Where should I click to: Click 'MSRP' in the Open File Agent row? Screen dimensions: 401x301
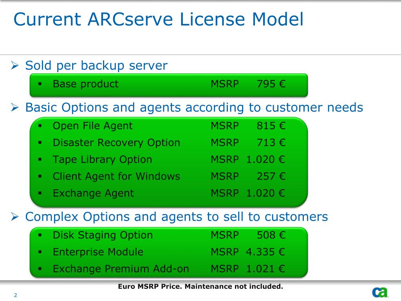pyautogui.click(x=225, y=126)
